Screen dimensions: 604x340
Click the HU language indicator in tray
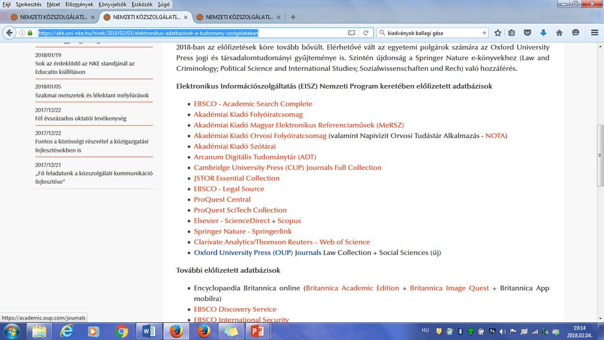425,331
